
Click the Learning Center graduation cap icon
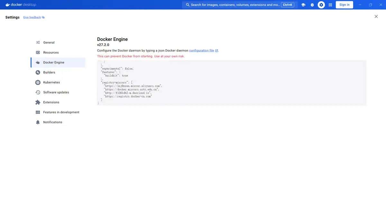click(x=303, y=5)
